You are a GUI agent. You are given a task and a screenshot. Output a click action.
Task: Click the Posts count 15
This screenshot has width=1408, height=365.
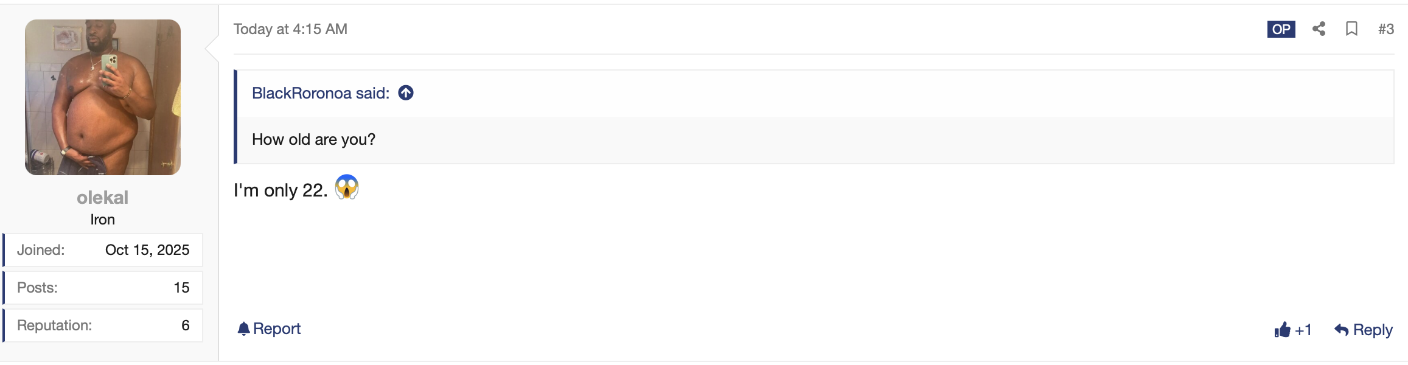tap(181, 288)
